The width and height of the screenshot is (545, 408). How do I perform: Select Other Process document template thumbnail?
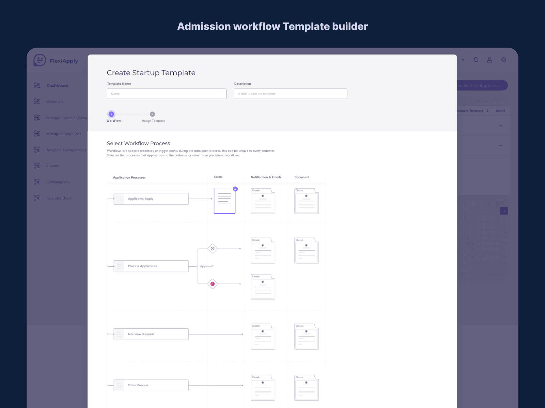tap(307, 388)
